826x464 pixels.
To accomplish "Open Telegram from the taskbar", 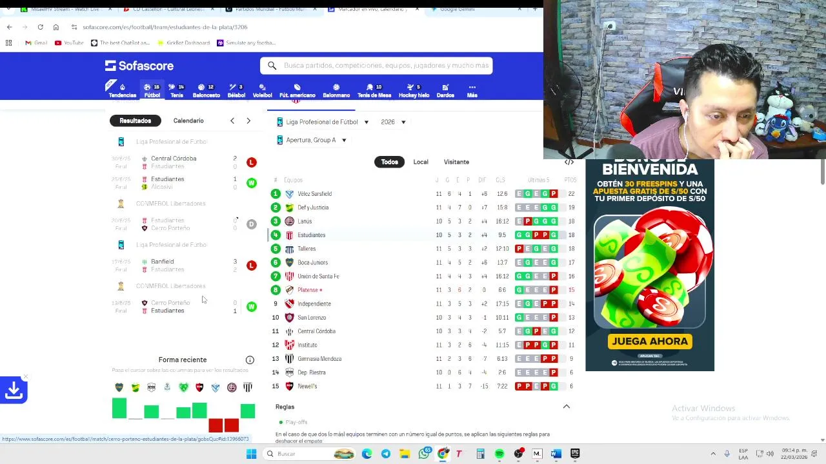I will (386, 454).
